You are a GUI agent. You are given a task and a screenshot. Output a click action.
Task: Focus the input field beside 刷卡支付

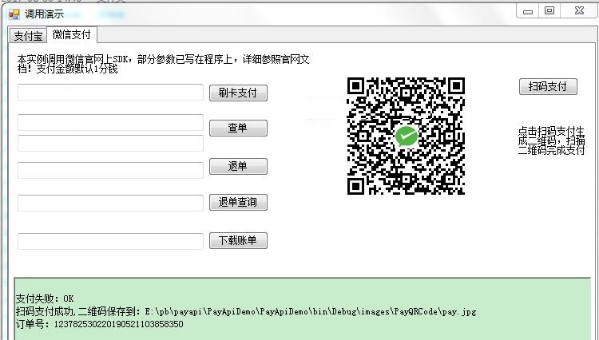110,93
